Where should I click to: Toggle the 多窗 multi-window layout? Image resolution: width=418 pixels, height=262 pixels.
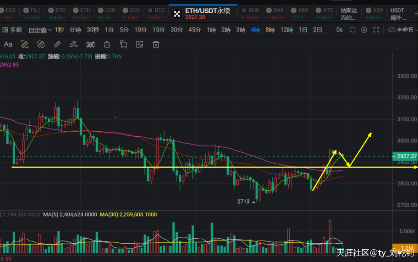[12, 30]
